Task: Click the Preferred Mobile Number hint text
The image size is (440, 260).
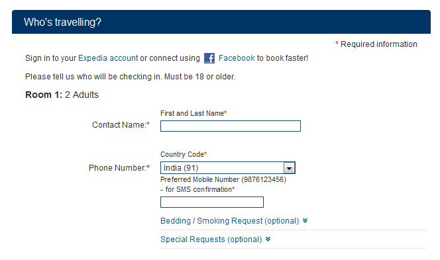Action: (x=223, y=179)
